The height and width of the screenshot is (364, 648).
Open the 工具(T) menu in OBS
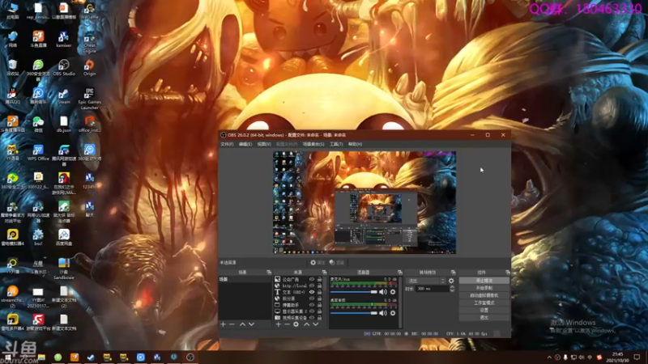coord(336,144)
